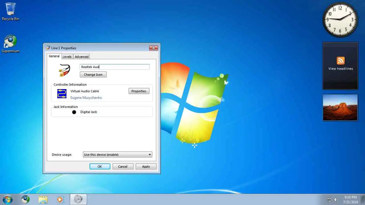365x205 pixels.
Task: Click the analog clock gadget
Action: pyautogui.click(x=340, y=19)
